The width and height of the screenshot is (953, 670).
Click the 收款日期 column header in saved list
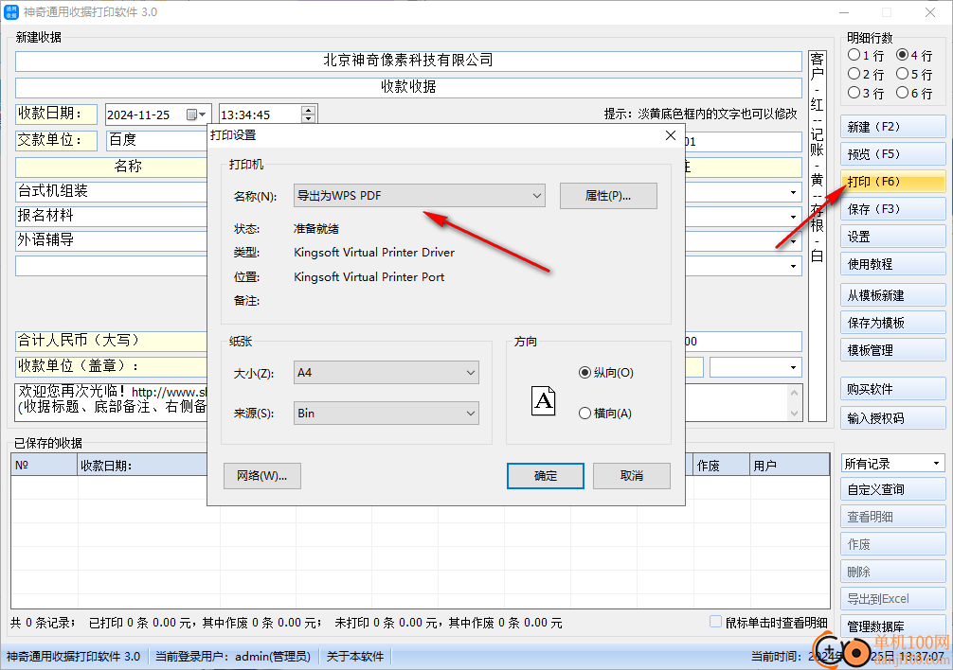click(143, 465)
